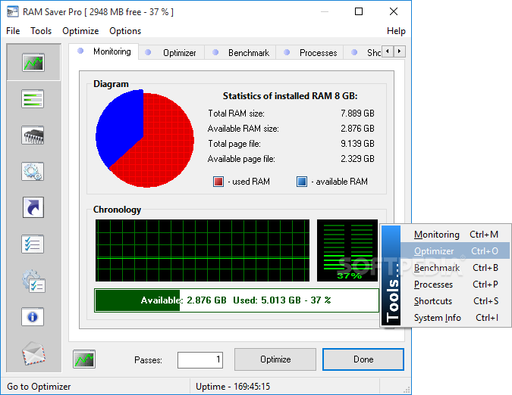The height and width of the screenshot is (395, 512).
Task: Open the Tools menu
Action: [x=41, y=31]
